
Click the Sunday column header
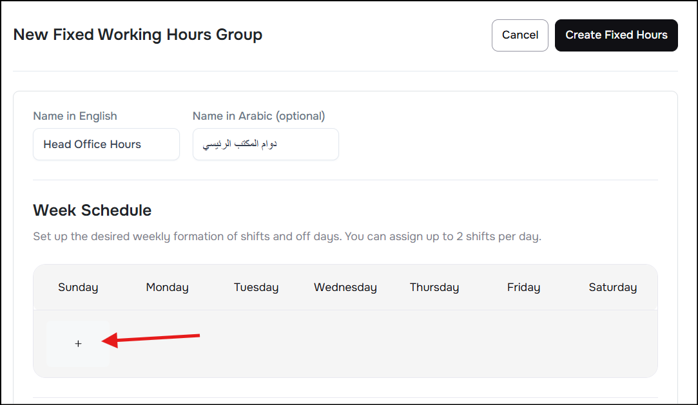coord(78,287)
